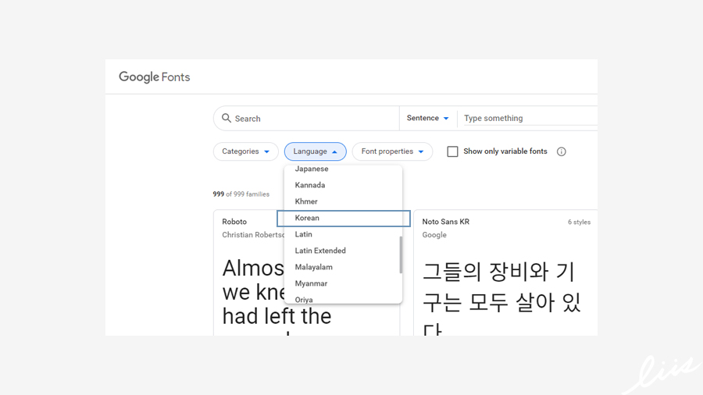Viewport: 703px width, 395px height.
Task: Choose Khmer in the language list
Action: (344, 201)
